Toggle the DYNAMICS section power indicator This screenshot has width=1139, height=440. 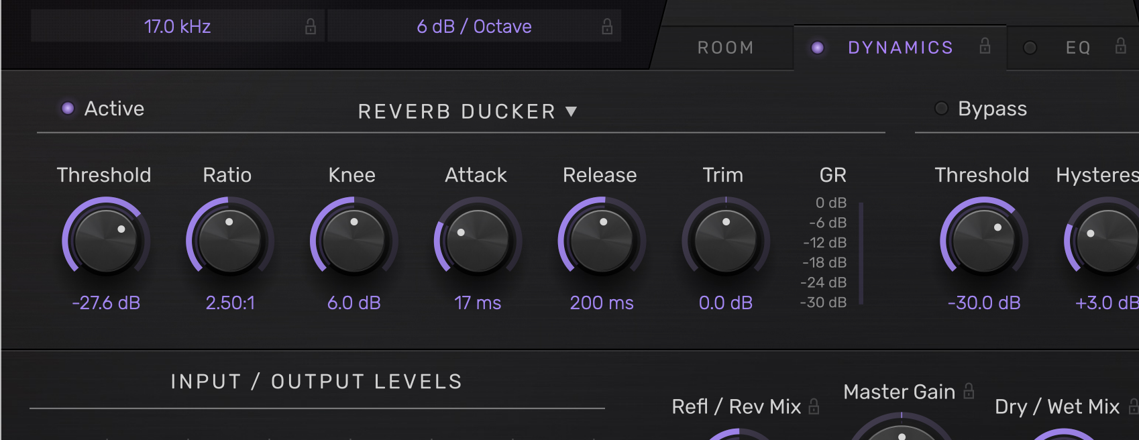pyautogui.click(x=817, y=48)
